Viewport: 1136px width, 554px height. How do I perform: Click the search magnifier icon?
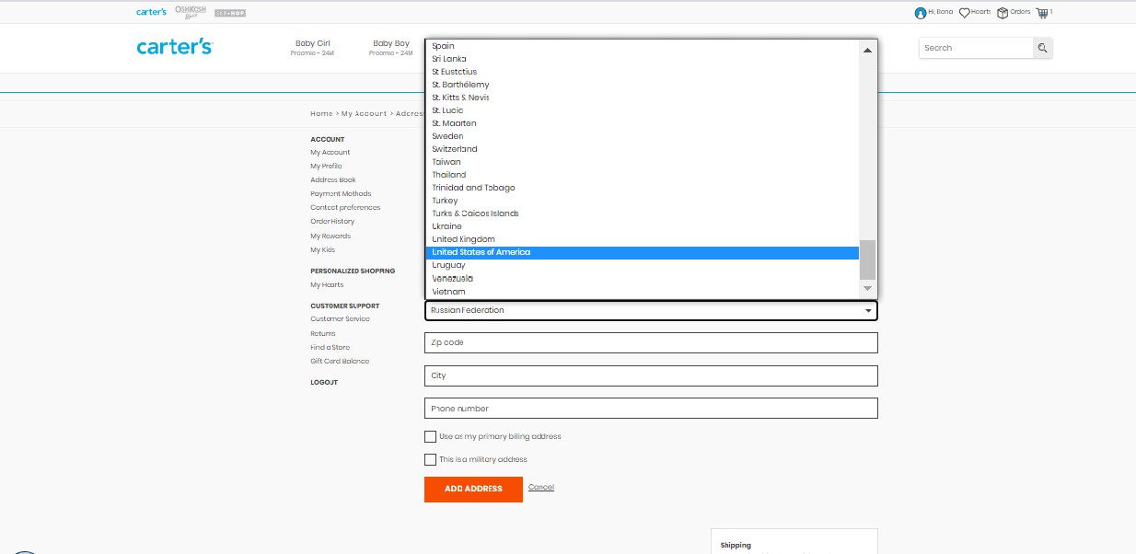pos(1042,48)
